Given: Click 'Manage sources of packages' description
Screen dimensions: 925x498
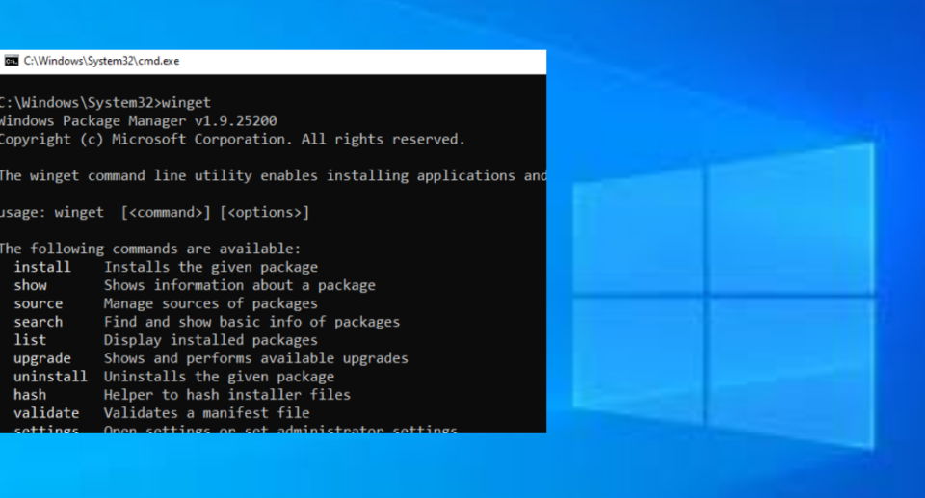Looking at the screenshot, I should [x=211, y=303].
